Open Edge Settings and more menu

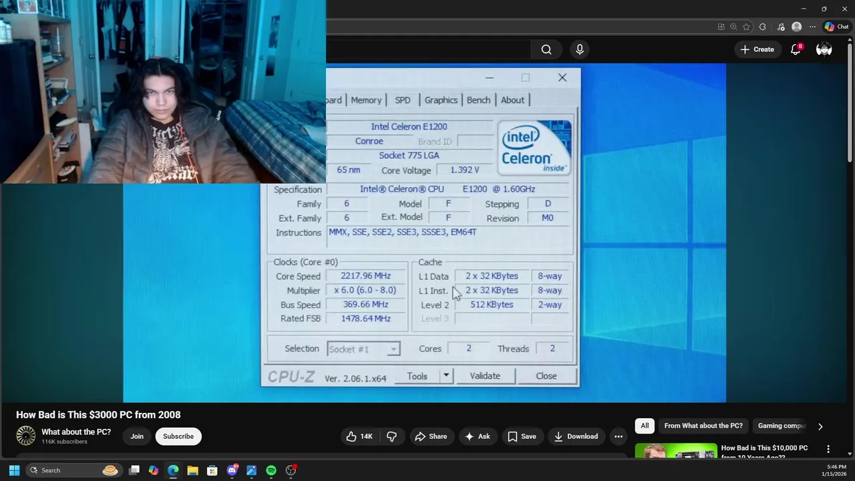812,27
